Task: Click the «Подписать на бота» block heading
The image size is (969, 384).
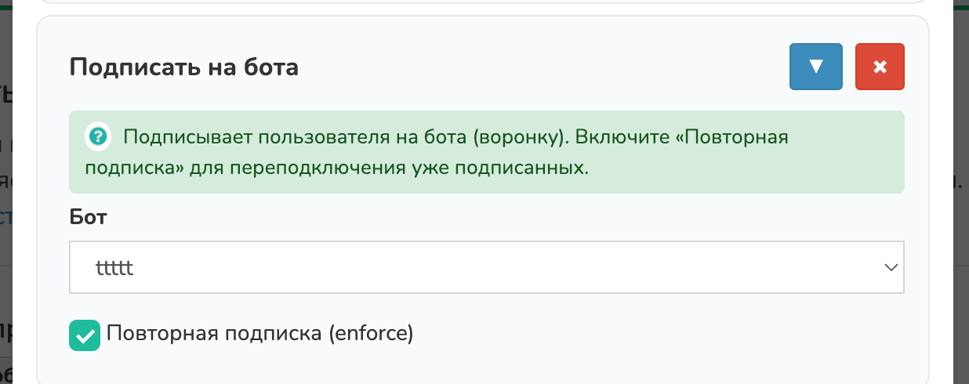Action: pos(183,67)
